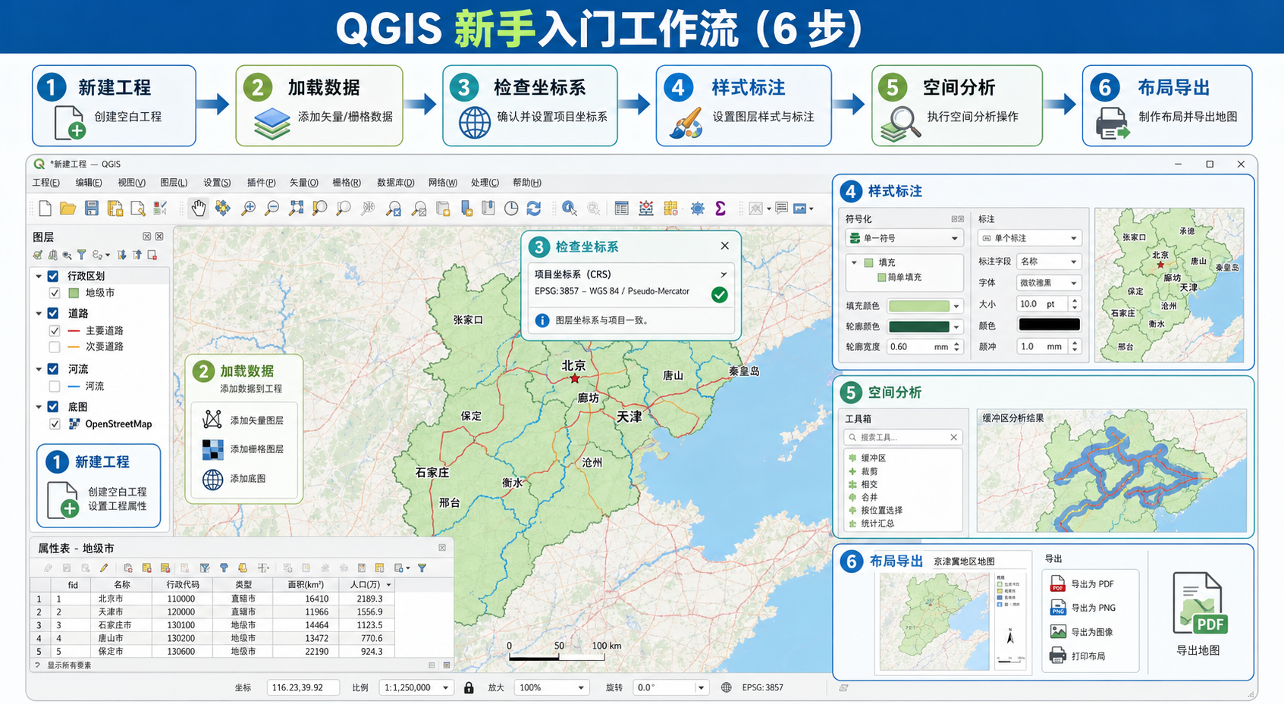The height and width of the screenshot is (704, 1284).
Task: Toggle the 底图 group checkbox
Action: pyautogui.click(x=53, y=406)
